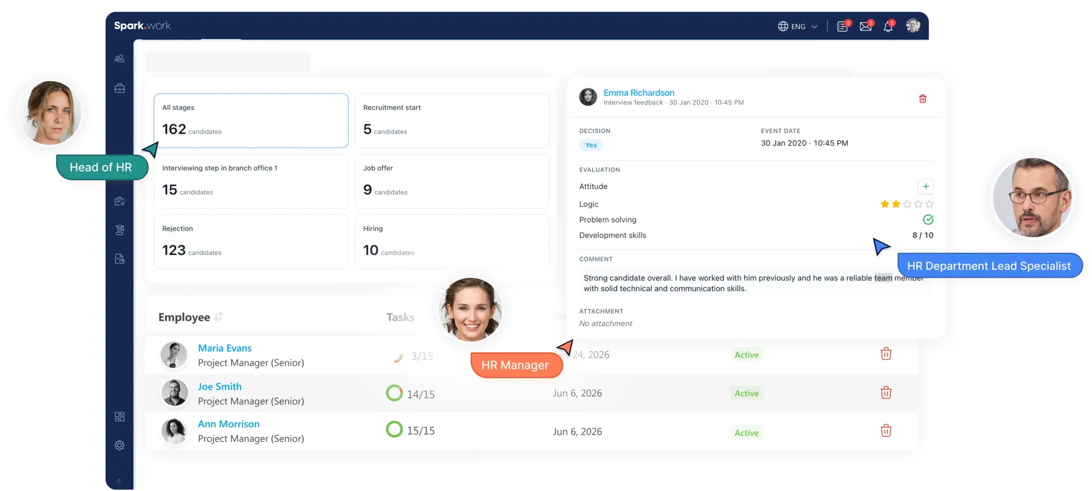Open the people/team sidebar icon
1092x491 pixels.
[119, 58]
